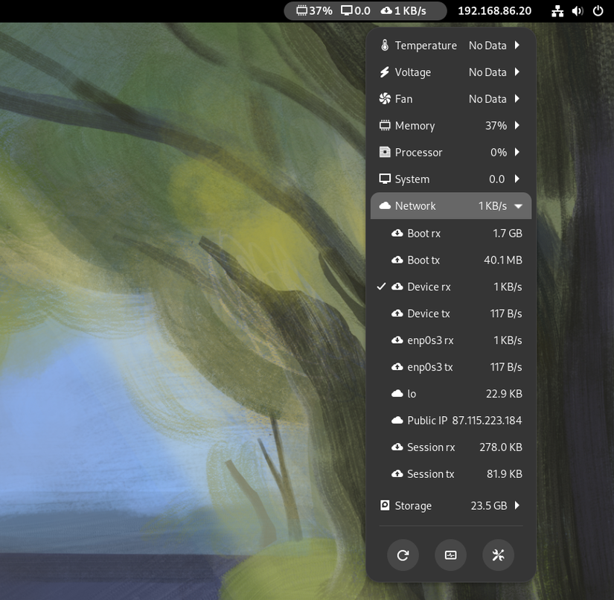The height and width of the screenshot is (600, 614).
Task: Select the Voltage menu label
Action: point(413,72)
